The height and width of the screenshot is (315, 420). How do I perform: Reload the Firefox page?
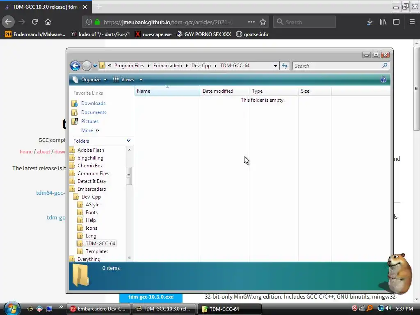pyautogui.click(x=35, y=22)
